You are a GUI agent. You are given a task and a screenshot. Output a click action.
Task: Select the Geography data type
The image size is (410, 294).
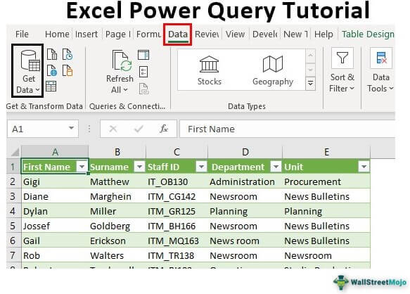coord(273,70)
